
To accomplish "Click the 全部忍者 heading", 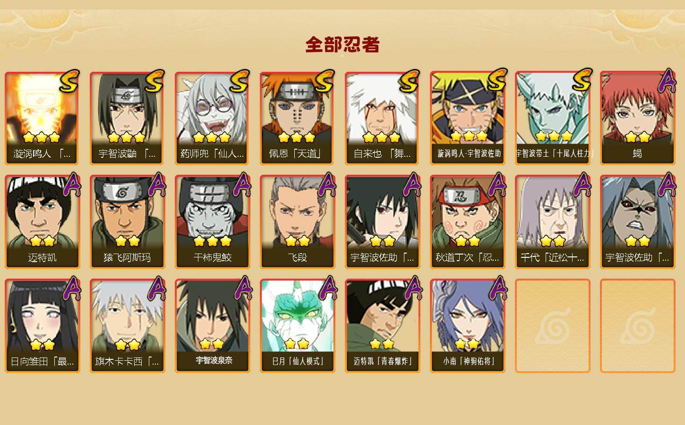I will pos(342,44).
